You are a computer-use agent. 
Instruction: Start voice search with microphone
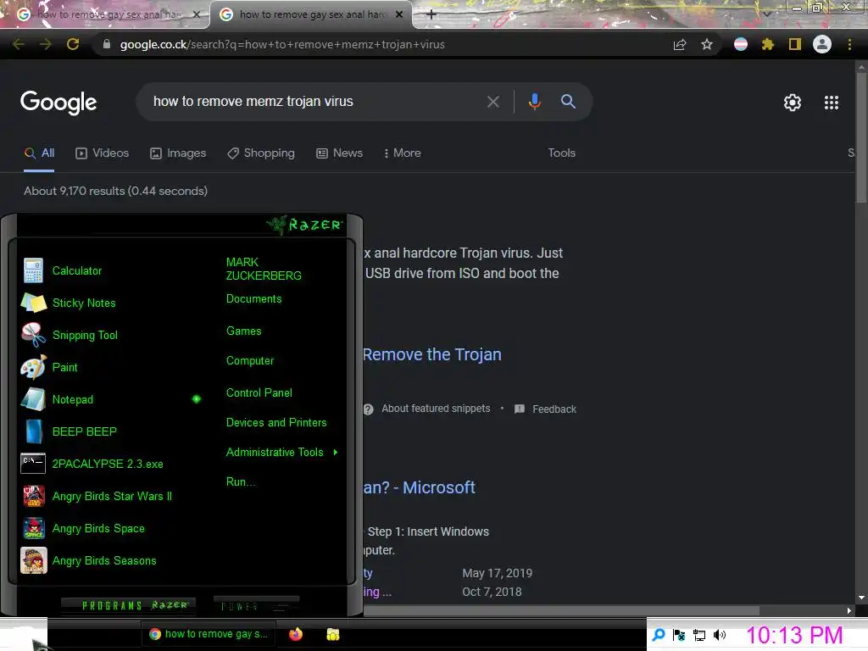coord(534,102)
